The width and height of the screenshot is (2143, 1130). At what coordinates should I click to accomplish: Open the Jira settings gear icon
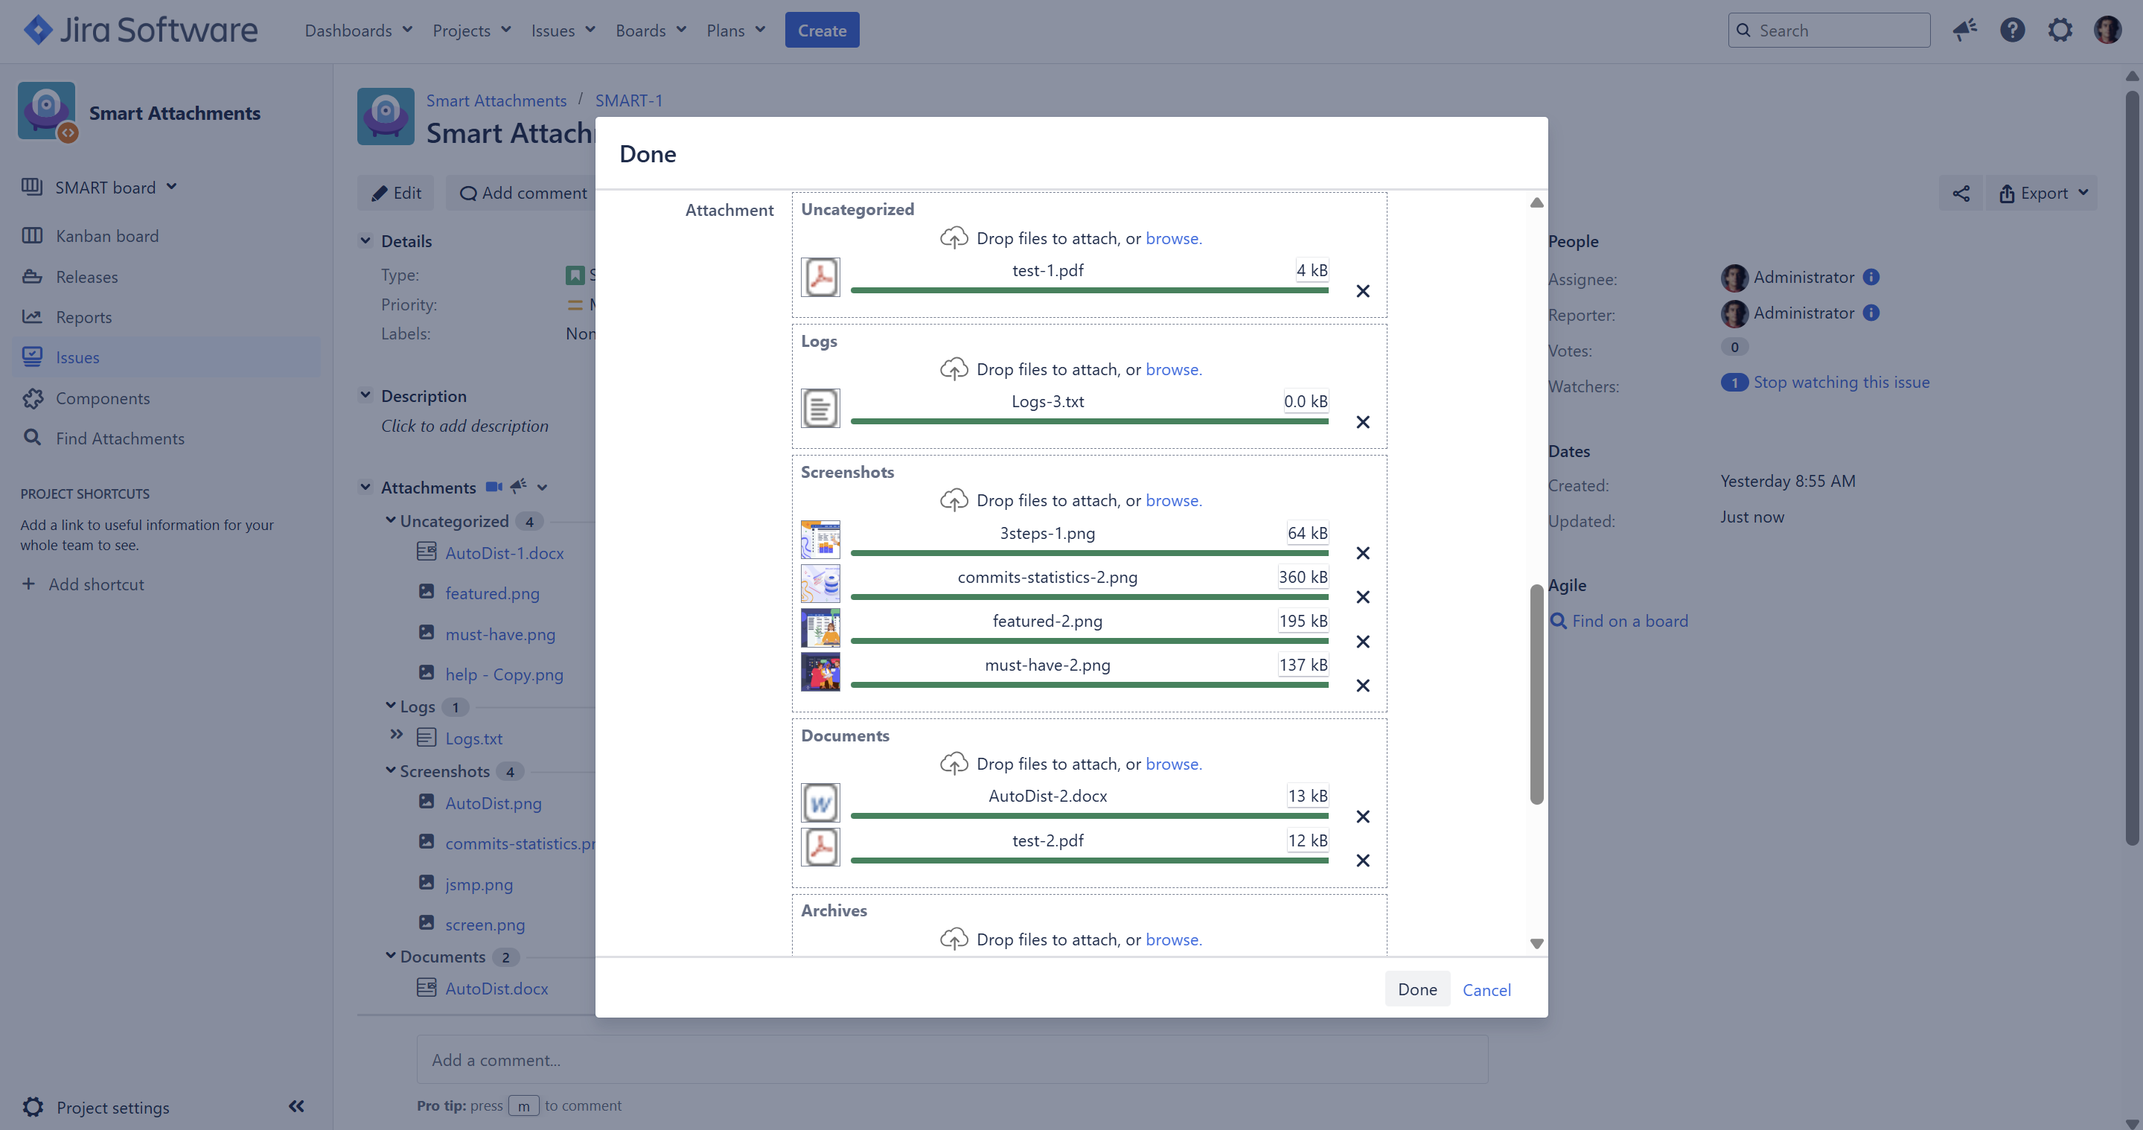2060,30
